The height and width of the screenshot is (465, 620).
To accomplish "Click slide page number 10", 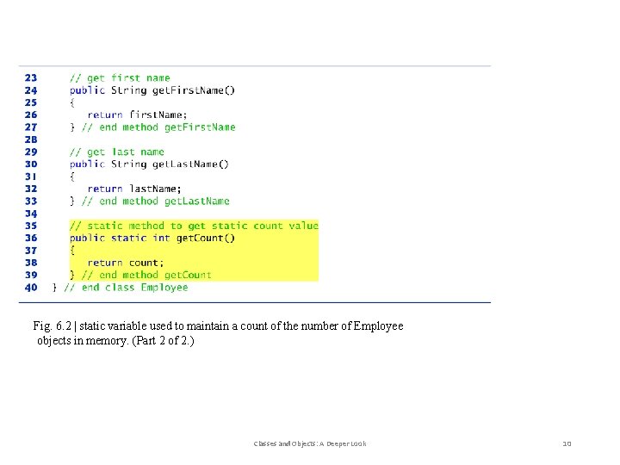I will [567, 443].
